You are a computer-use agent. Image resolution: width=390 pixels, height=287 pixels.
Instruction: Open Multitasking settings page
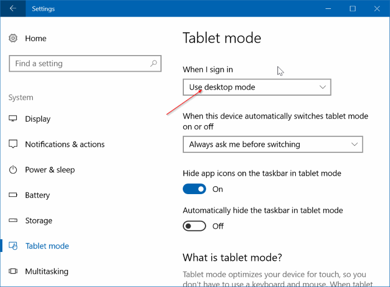point(46,271)
